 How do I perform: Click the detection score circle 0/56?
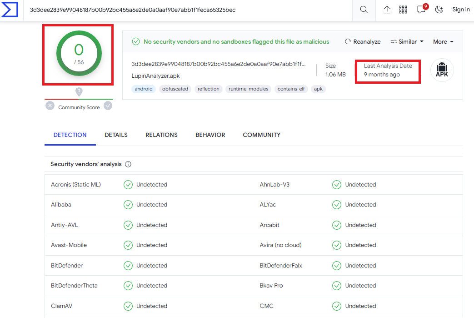[x=79, y=53]
